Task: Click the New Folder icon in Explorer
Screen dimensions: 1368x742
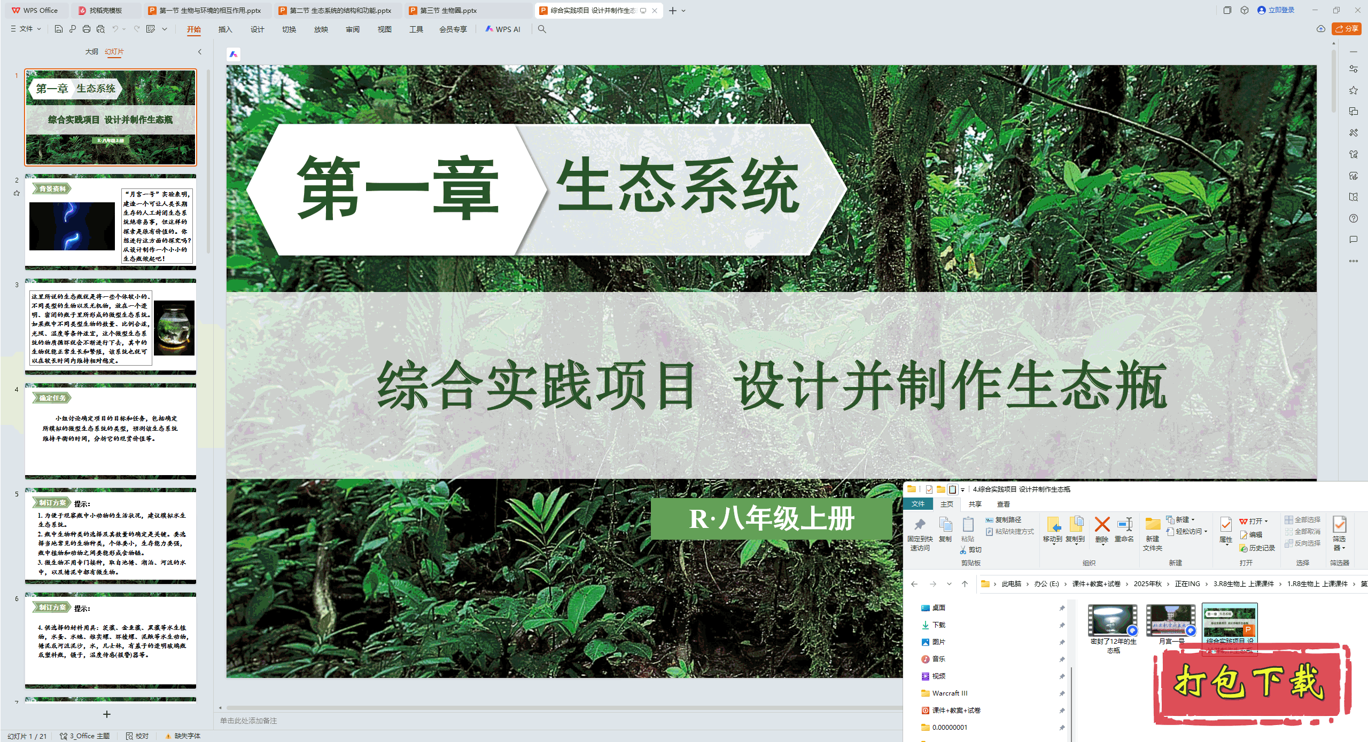Action: click(x=1153, y=525)
